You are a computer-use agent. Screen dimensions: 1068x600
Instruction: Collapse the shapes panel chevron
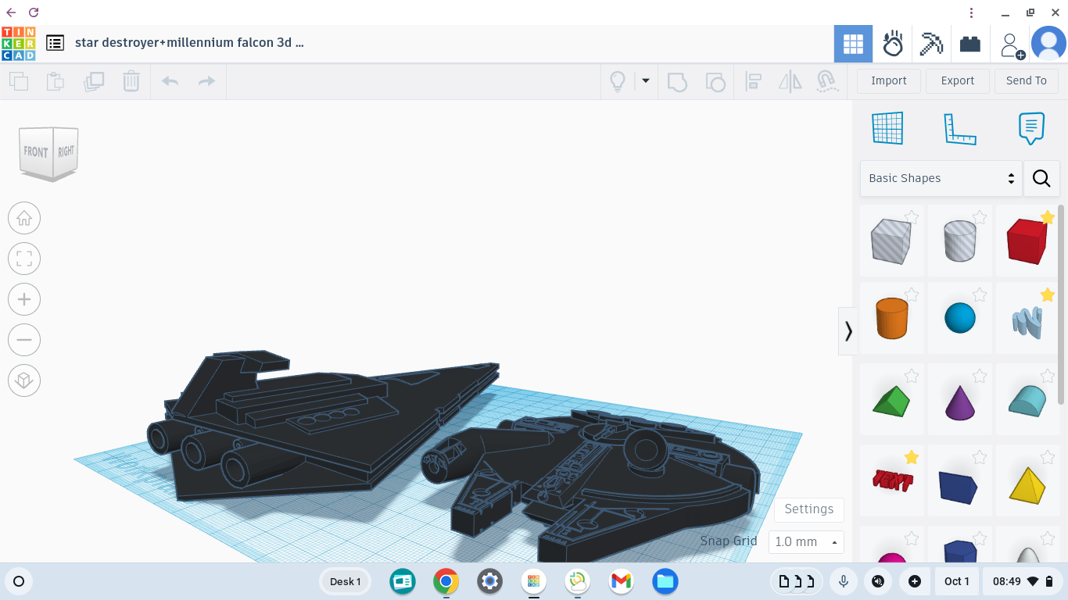(x=848, y=331)
